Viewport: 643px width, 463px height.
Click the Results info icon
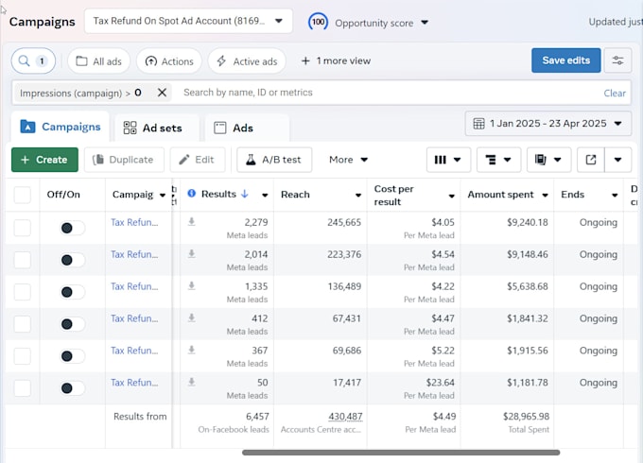192,194
